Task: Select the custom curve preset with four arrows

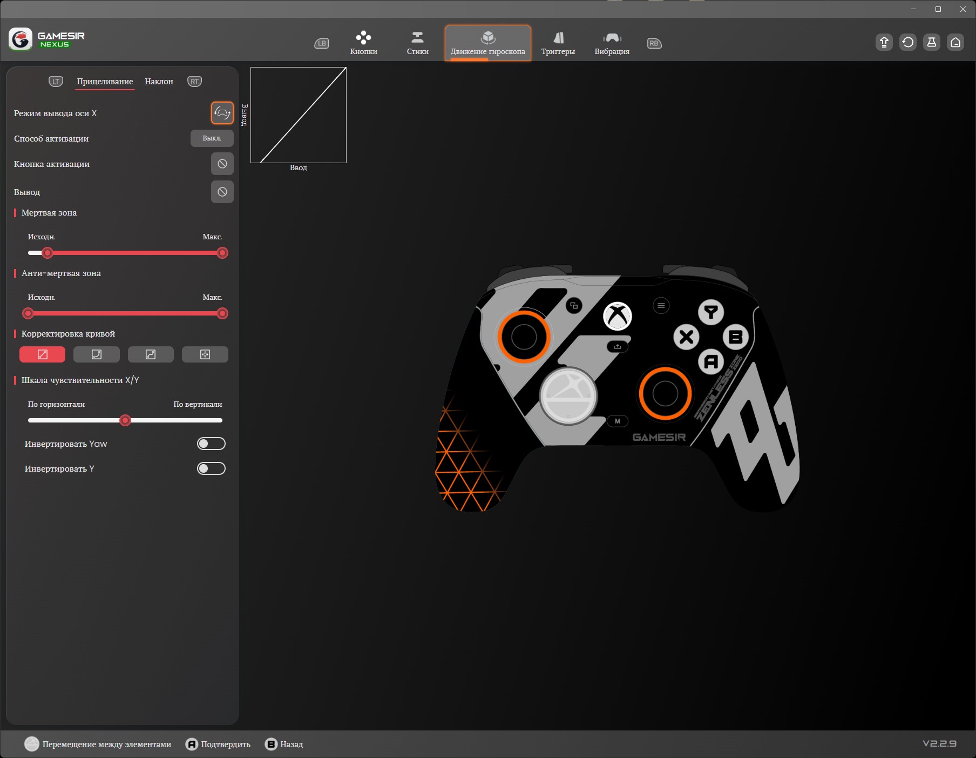Action: coord(205,354)
